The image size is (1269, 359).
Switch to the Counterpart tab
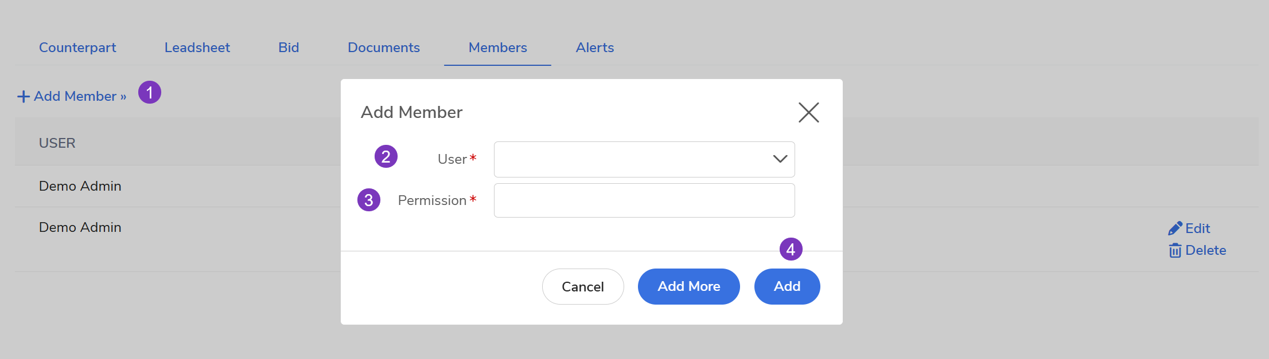point(77,48)
